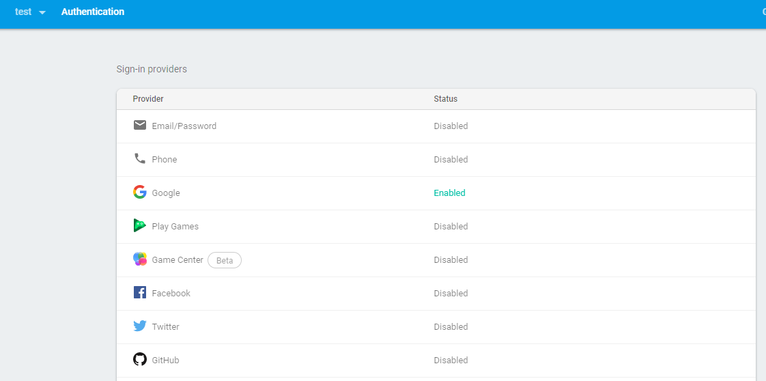Click the Email/Password envelope icon
Viewport: 766px width, 381px height.
tap(140, 125)
